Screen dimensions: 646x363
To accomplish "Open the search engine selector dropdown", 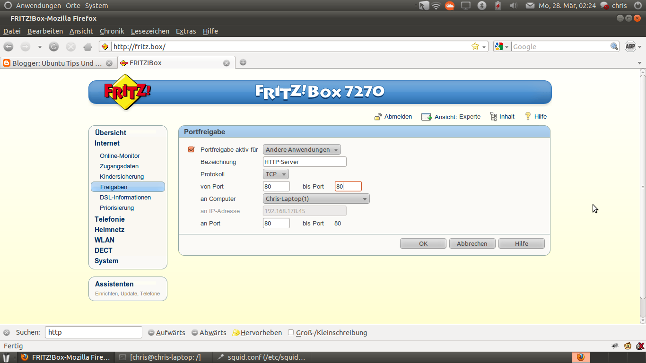I will pos(502,46).
